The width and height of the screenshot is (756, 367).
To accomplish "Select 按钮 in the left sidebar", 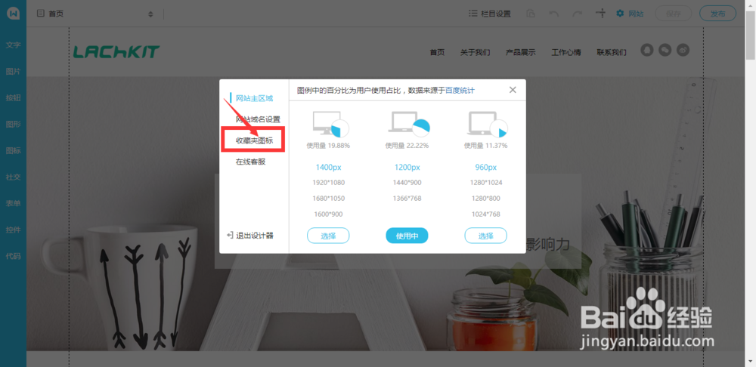I will 13,97.
